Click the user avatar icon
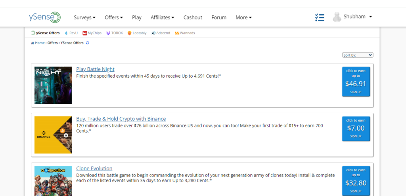 [x=337, y=17]
